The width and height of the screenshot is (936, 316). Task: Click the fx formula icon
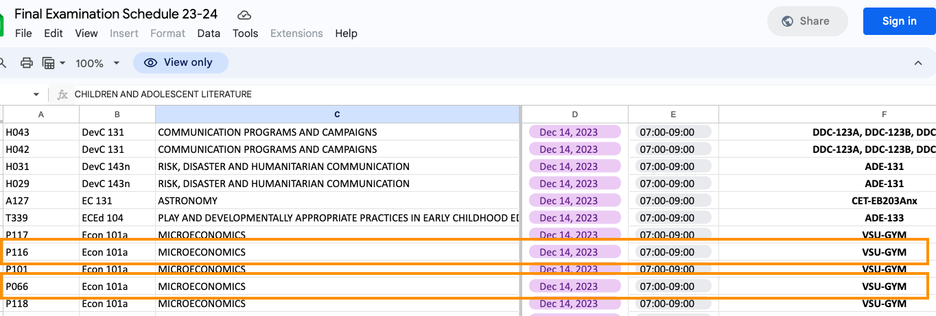click(x=62, y=95)
